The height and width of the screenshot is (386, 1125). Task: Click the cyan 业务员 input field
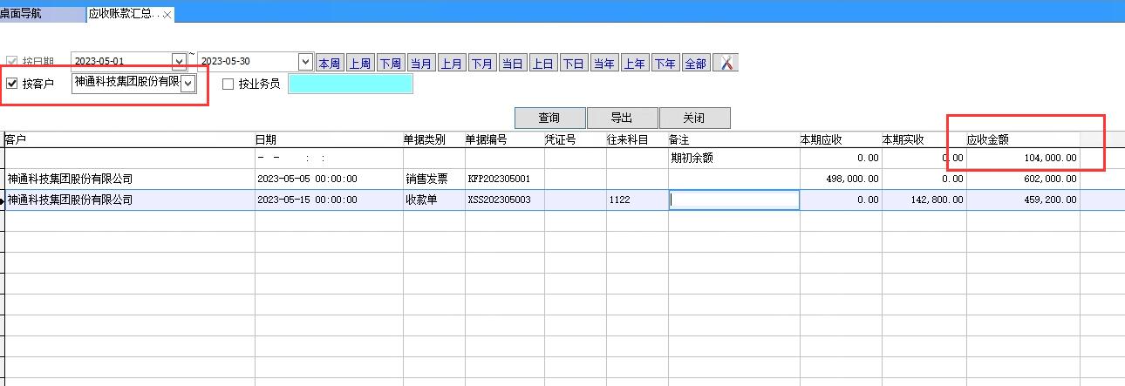tap(350, 85)
